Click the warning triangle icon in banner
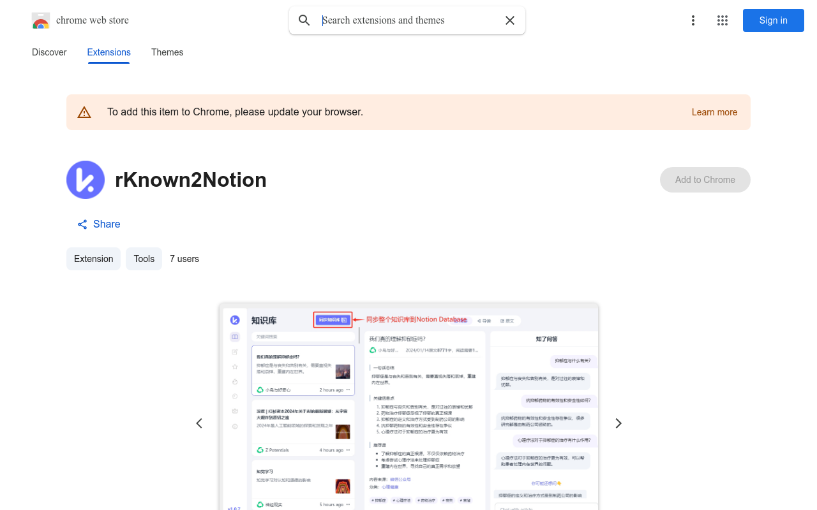Viewport: 817px width, 510px height. pyautogui.click(x=84, y=112)
